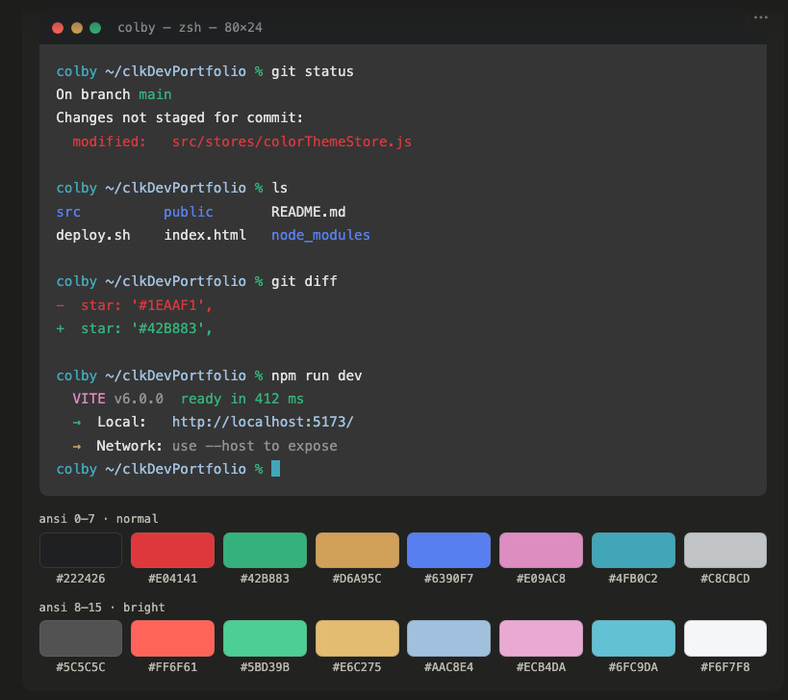The height and width of the screenshot is (700, 788).
Task: Pick the #5BD39B bright green swatch
Action: click(x=265, y=638)
